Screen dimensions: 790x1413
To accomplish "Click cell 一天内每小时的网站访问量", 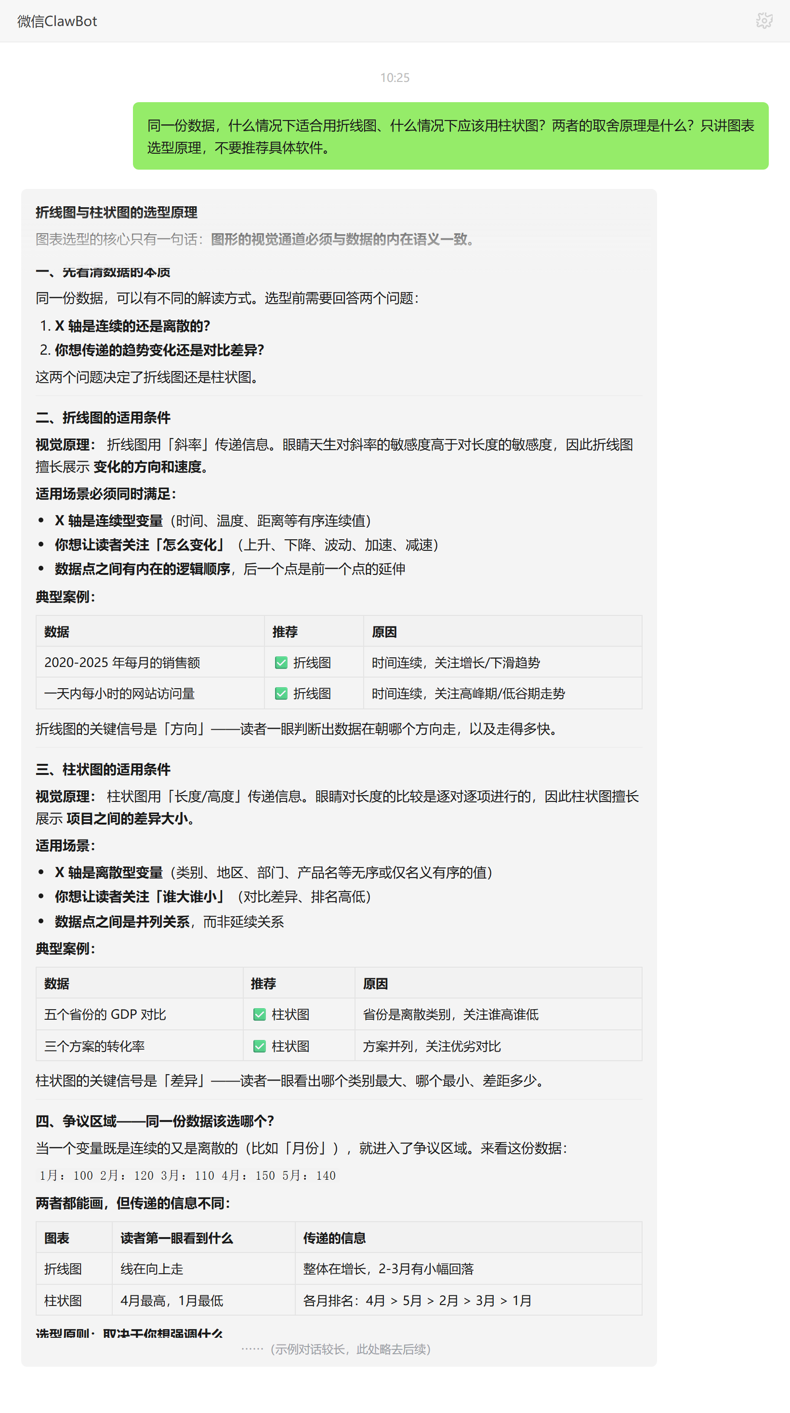I will tap(150, 693).
